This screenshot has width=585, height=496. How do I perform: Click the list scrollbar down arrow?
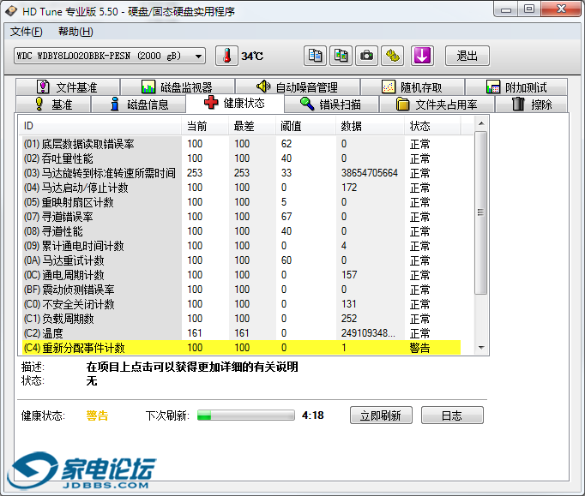(x=481, y=347)
